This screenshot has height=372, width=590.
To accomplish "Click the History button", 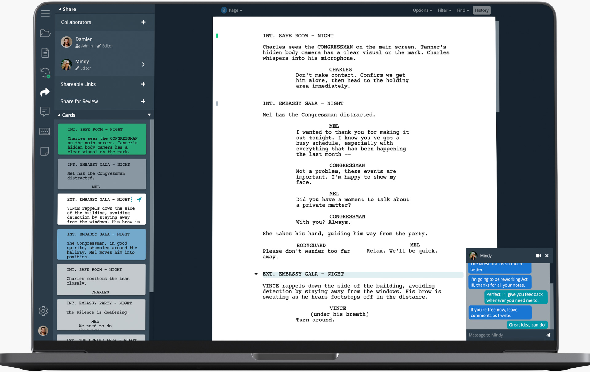I will [x=482, y=10].
